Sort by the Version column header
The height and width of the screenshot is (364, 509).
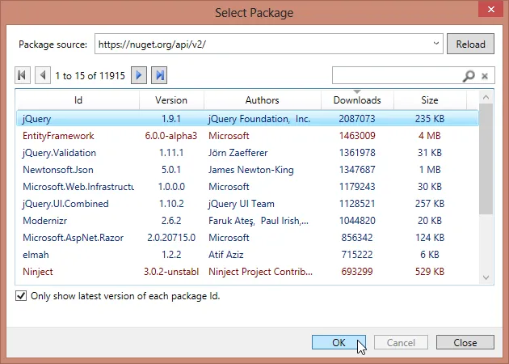[171, 100]
